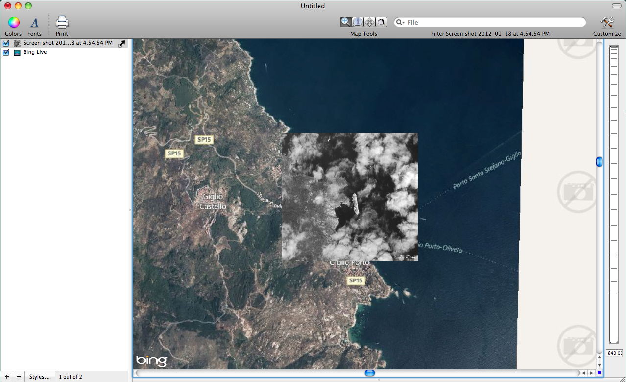
Task: Select the zoom magnifier map tool
Action: coord(346,22)
